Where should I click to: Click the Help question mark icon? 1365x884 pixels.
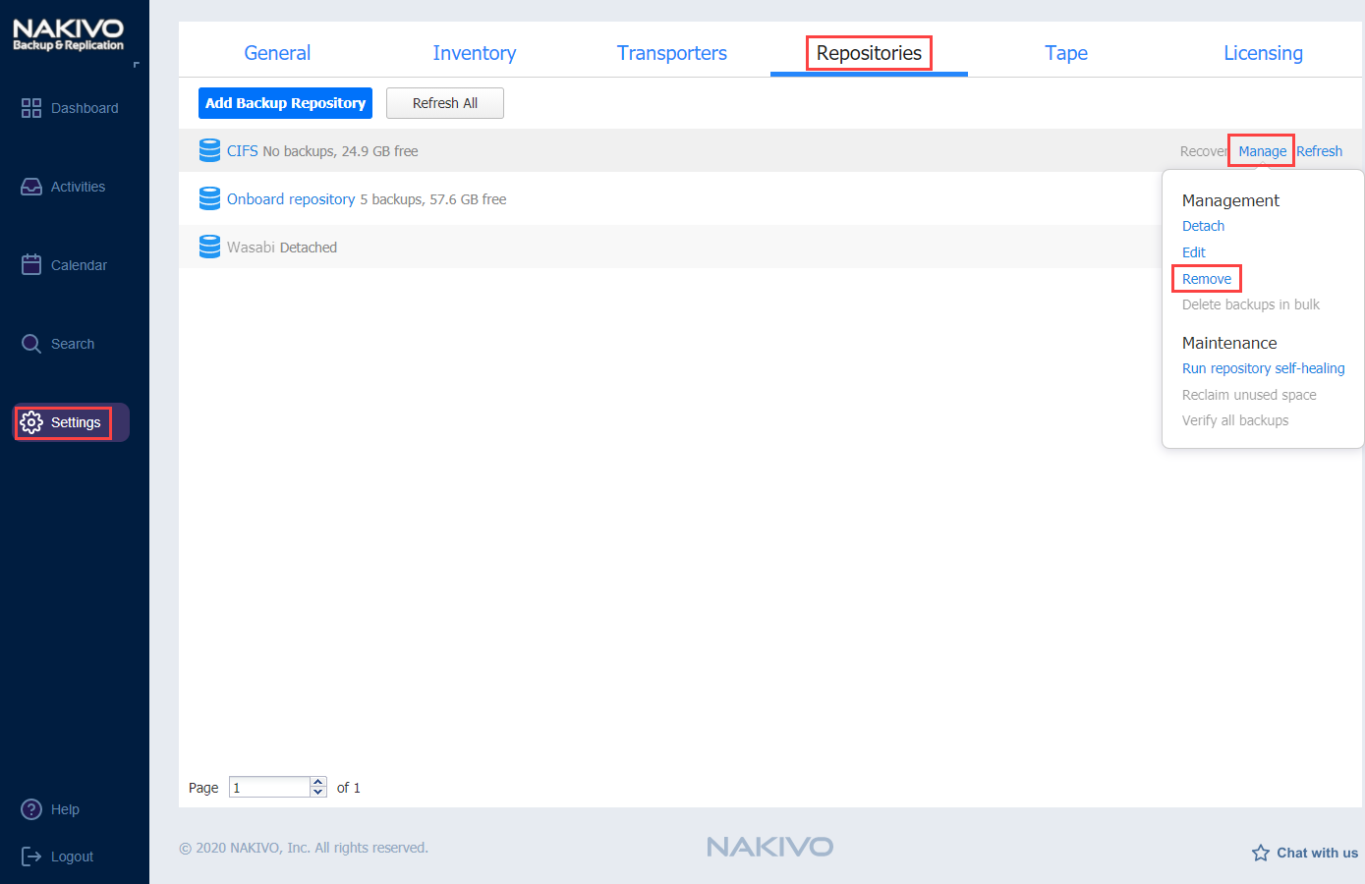[x=31, y=809]
